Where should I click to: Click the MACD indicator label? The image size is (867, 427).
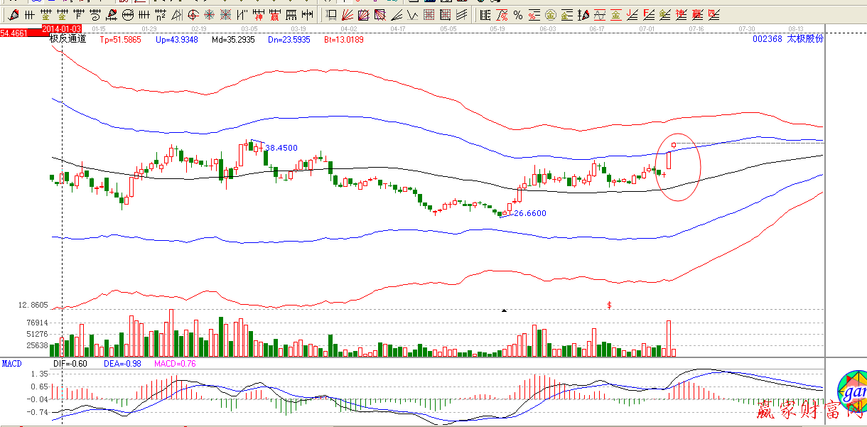pos(11,363)
